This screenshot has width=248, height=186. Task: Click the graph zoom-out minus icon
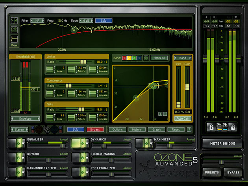(x=166, y=114)
